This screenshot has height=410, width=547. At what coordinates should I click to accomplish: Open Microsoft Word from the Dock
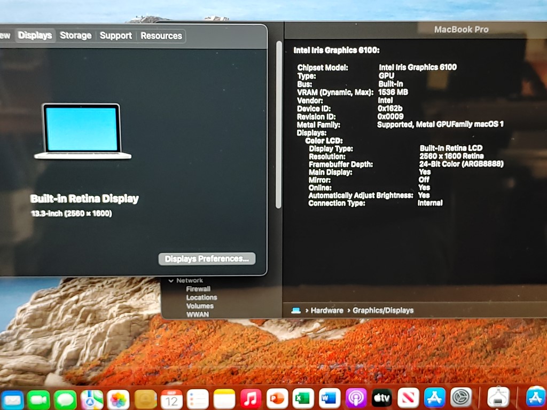click(329, 398)
